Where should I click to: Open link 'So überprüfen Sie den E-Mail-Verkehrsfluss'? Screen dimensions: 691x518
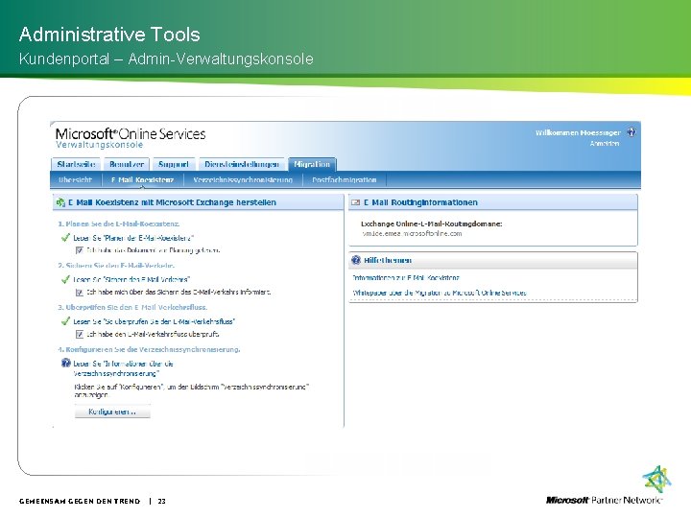coord(155,321)
